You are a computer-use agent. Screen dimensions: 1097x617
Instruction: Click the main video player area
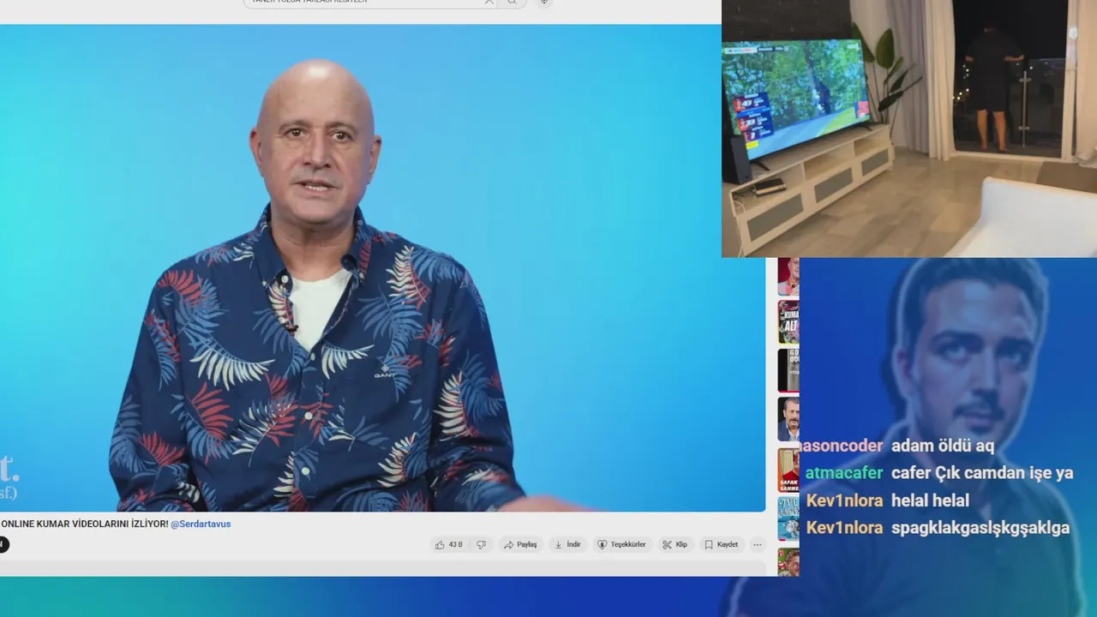tap(382, 267)
